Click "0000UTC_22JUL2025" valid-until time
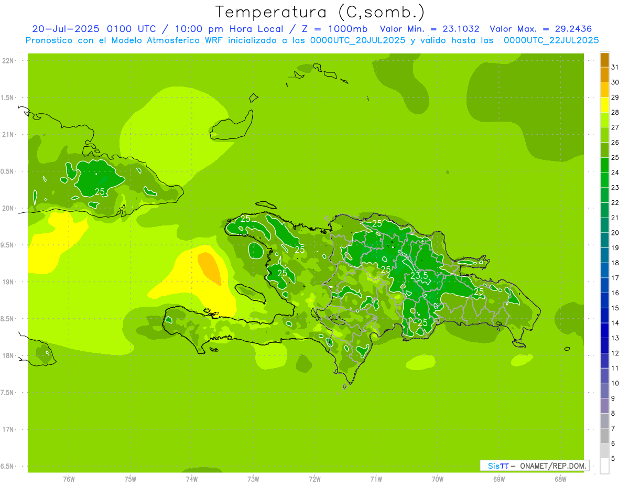Image resolution: width=629 pixels, height=486 pixels. tap(551, 40)
